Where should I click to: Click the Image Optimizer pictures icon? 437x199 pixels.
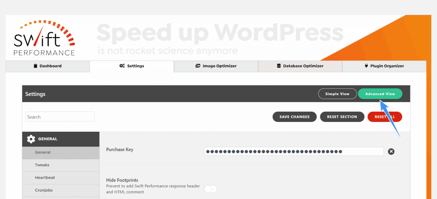pyautogui.click(x=198, y=66)
